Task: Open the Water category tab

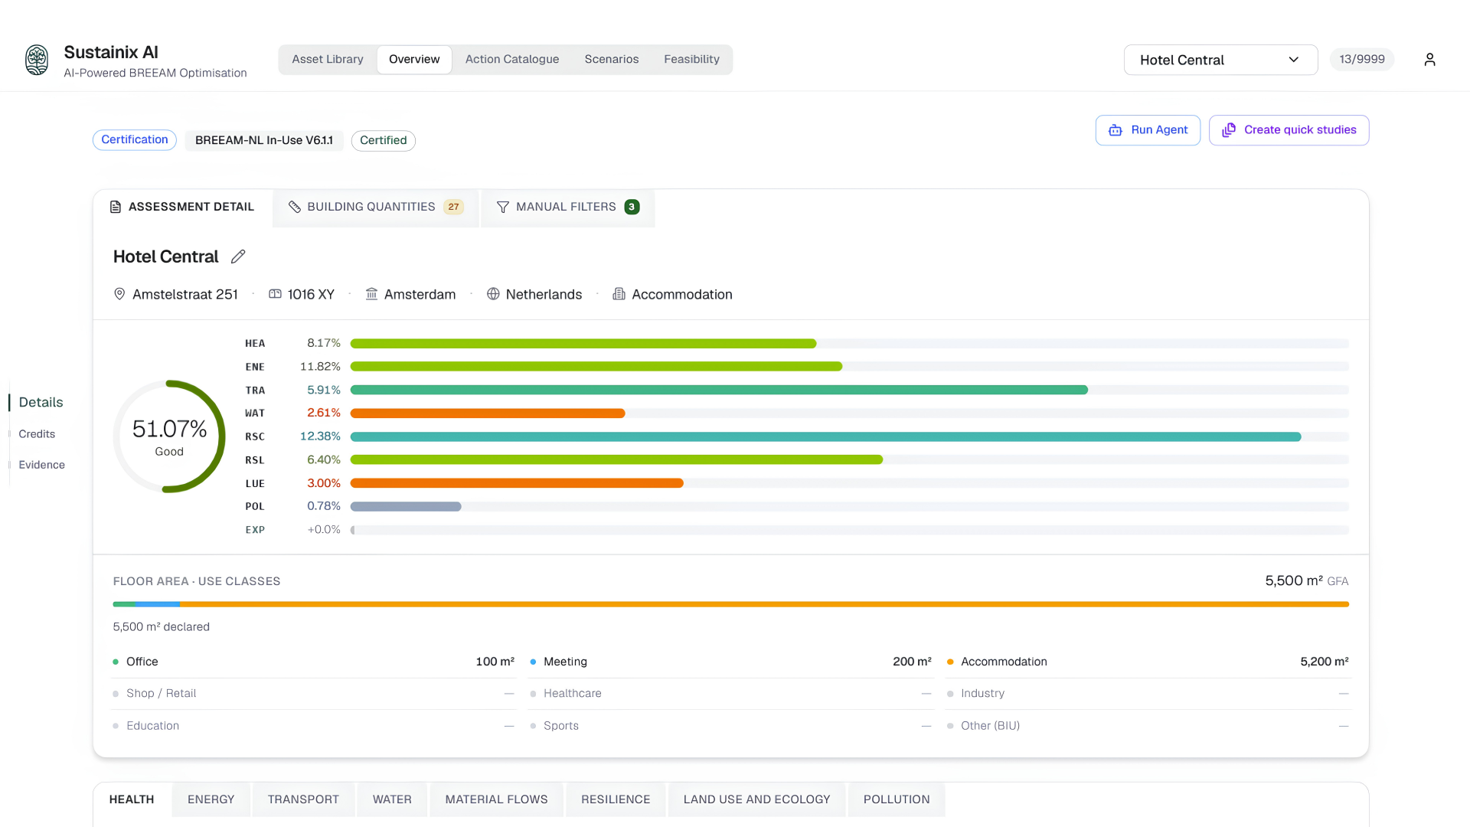Action: pos(392,799)
